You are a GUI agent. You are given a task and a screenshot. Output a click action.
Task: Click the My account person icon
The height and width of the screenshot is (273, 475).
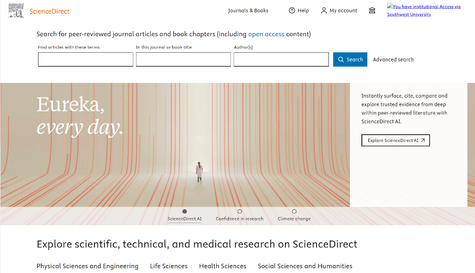point(324,11)
